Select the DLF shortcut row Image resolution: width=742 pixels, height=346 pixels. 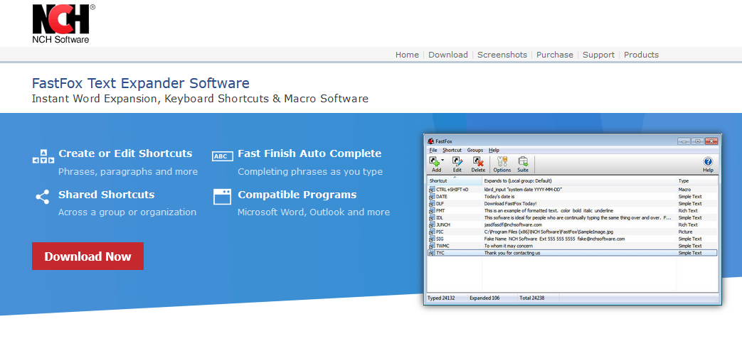pos(573,203)
